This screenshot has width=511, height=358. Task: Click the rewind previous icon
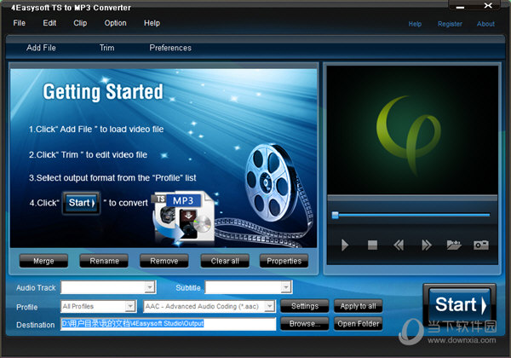coord(399,245)
